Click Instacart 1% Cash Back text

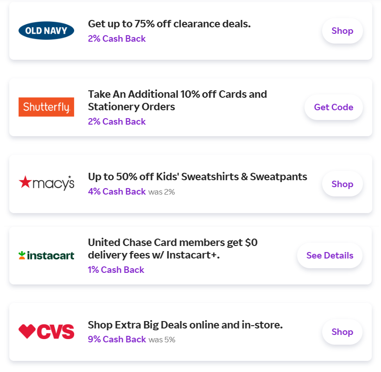click(116, 270)
